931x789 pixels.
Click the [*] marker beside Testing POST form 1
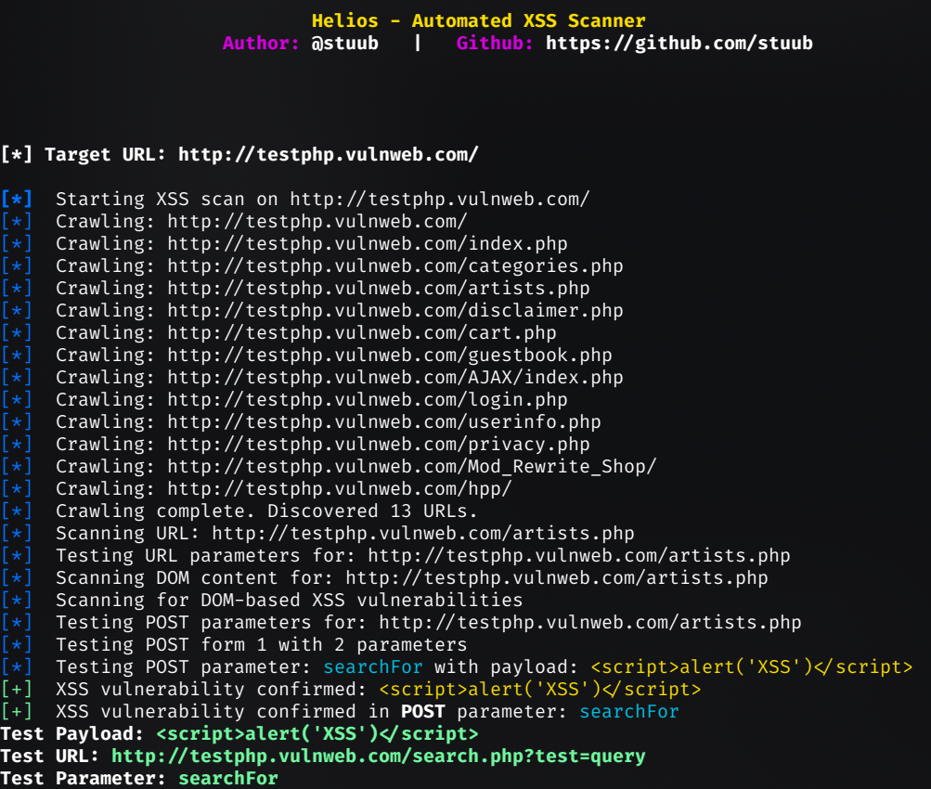[x=17, y=645]
